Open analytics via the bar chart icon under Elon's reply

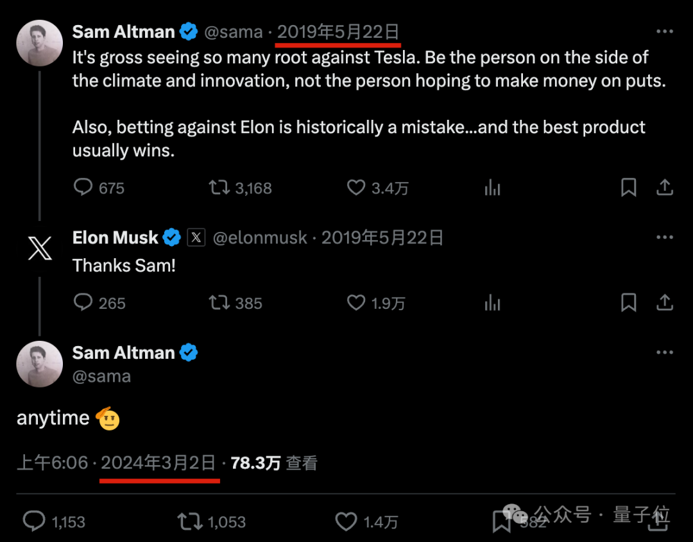[492, 302]
